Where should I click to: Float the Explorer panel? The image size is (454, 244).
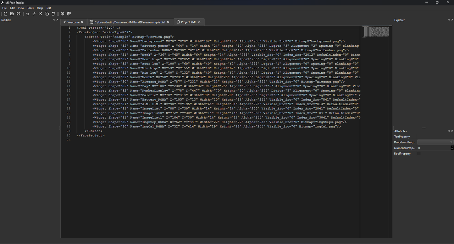click(449, 20)
